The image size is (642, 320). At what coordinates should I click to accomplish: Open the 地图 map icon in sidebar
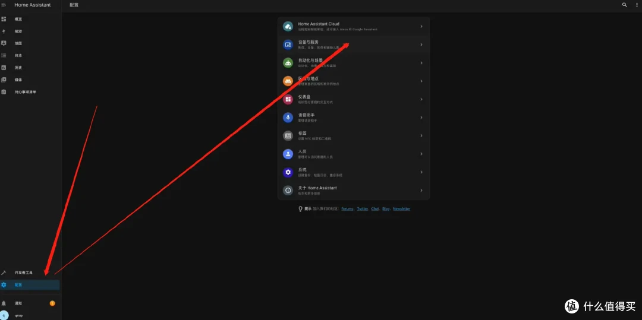click(4, 43)
